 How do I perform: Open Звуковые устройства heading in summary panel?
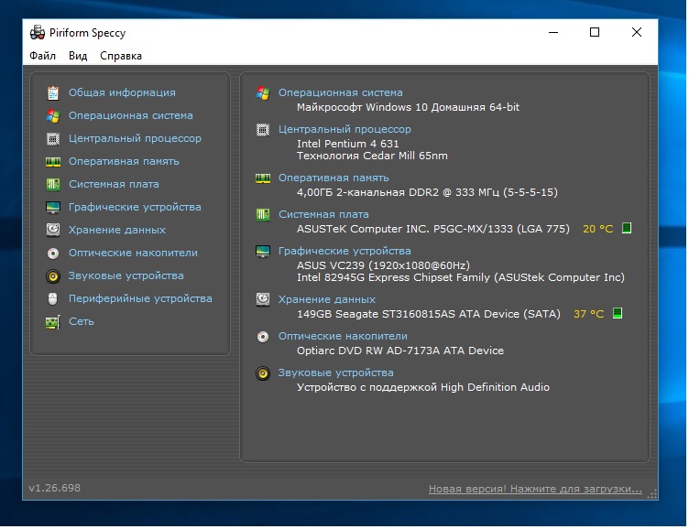click(x=335, y=372)
